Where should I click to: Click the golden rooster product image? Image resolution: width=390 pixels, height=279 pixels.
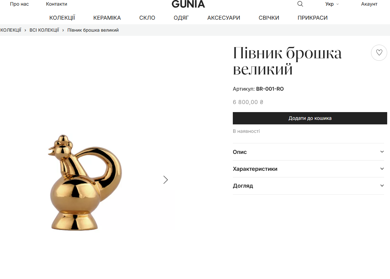(x=85, y=183)
